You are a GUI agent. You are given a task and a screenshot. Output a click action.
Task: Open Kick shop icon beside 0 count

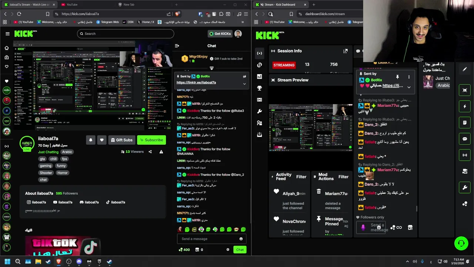coord(197,250)
